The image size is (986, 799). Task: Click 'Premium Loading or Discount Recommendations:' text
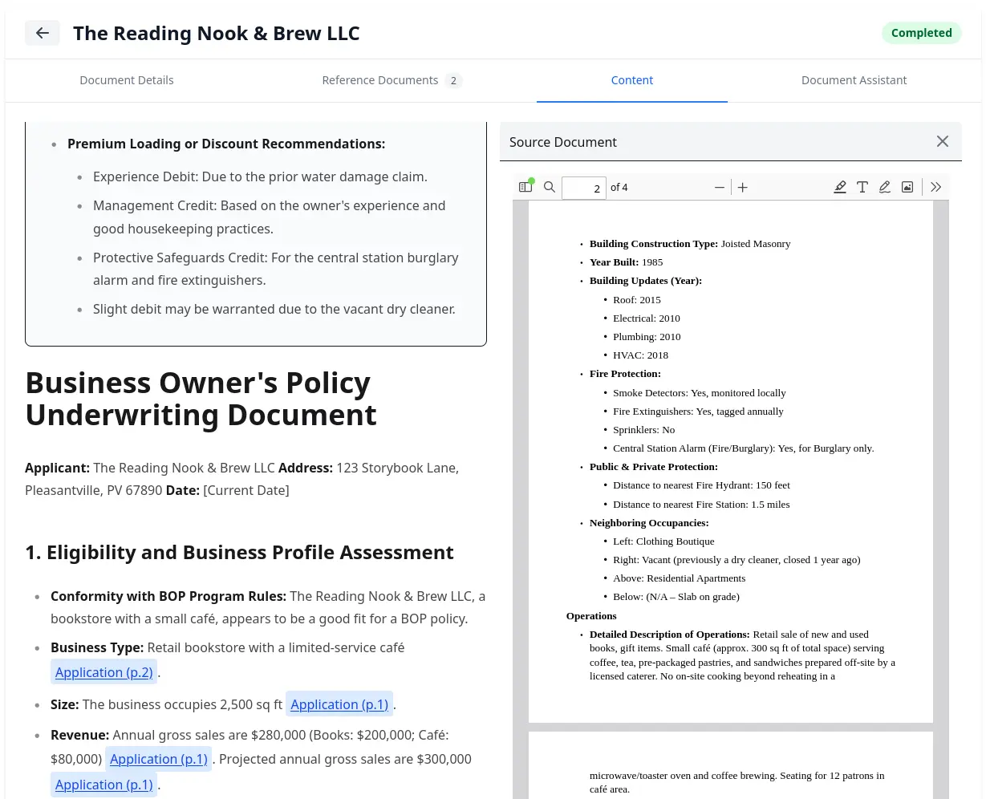(x=226, y=144)
